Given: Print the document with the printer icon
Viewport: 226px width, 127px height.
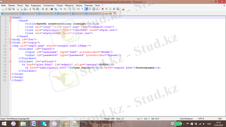Looking at the screenshot, I should click(x=25, y=9).
